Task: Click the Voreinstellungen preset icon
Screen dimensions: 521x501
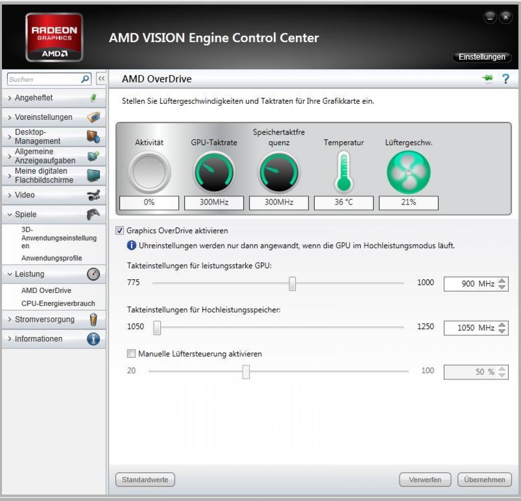Action: point(93,117)
